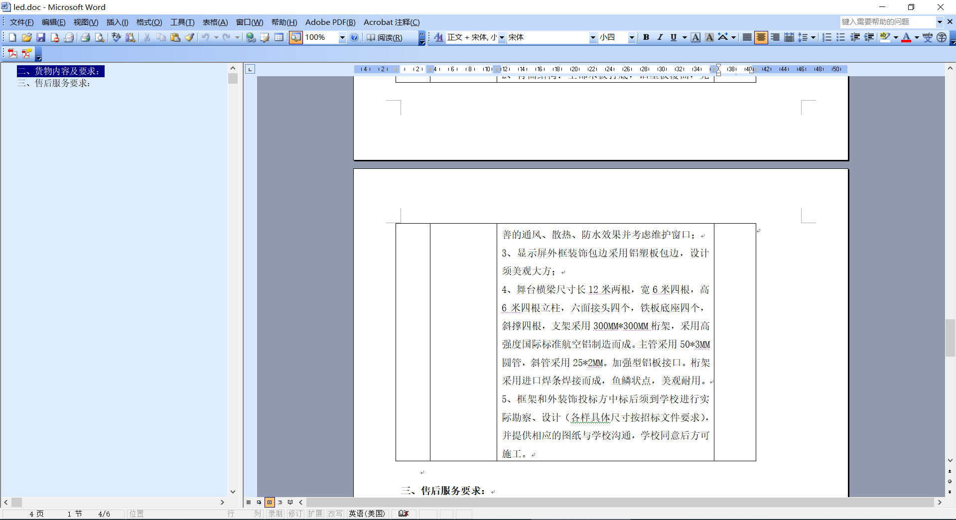
Task: Click the document vertical scrollbar thumb
Action: click(950, 338)
